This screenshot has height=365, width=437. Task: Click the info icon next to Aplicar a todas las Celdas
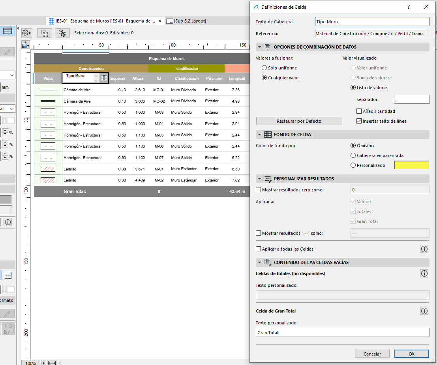point(424,249)
